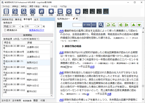145x103 pixels.
Task: Select result row 独禁25[22]
Action: (x=26, y=62)
